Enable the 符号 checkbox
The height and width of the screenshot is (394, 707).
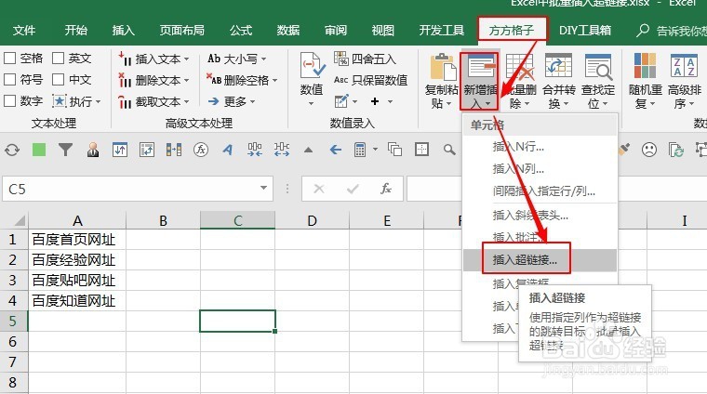pos(10,80)
